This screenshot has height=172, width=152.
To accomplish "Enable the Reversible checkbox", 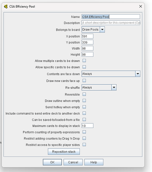I will [x=84, y=94].
